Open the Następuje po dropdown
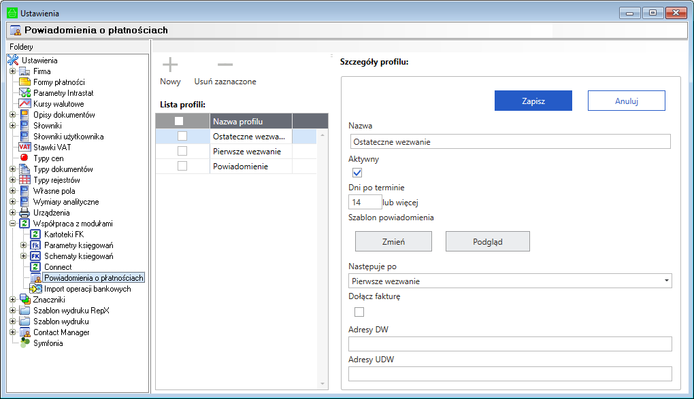The image size is (694, 399). pos(666,281)
